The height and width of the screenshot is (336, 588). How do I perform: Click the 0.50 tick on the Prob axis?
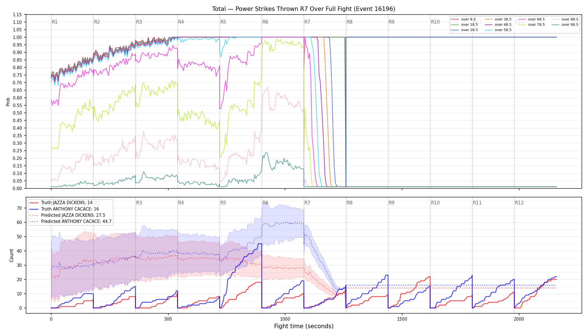[17, 113]
